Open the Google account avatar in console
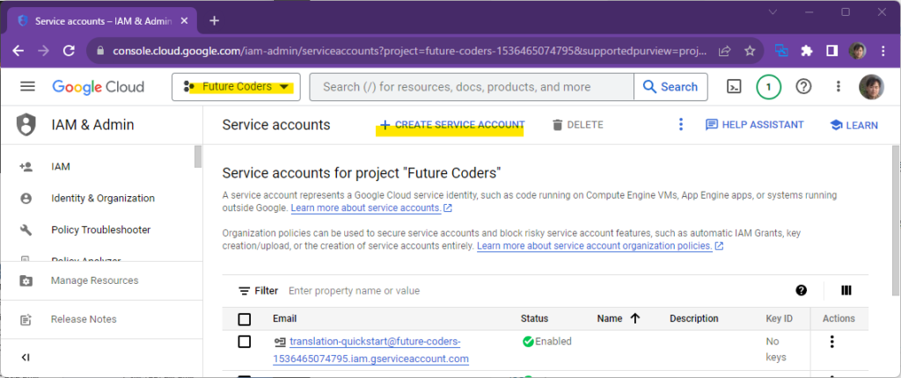901x378 pixels. click(x=871, y=87)
